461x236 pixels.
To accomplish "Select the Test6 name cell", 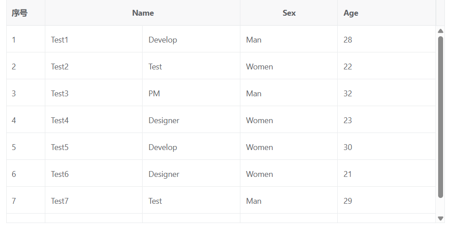I will (x=60, y=174).
